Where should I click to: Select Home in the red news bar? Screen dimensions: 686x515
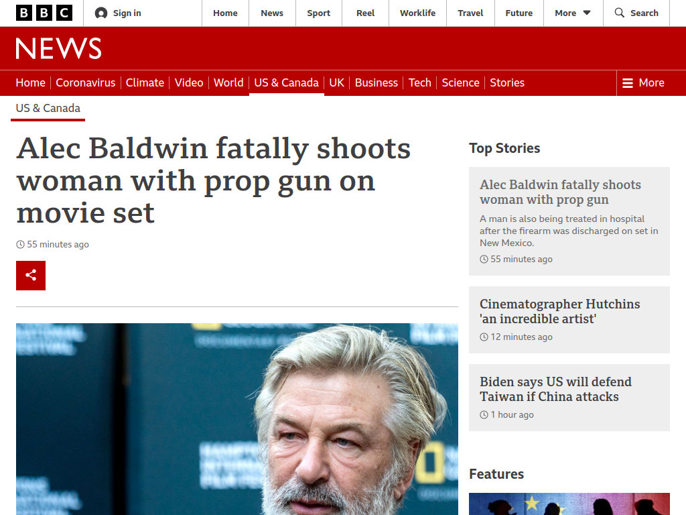pos(31,82)
